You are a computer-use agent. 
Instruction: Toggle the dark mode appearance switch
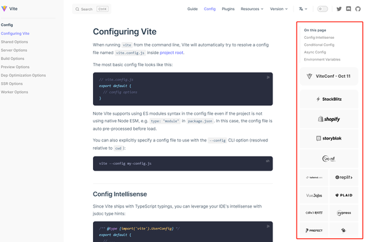[x=322, y=9]
